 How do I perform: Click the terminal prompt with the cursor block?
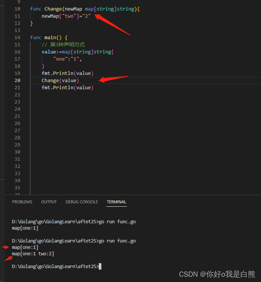point(56,266)
